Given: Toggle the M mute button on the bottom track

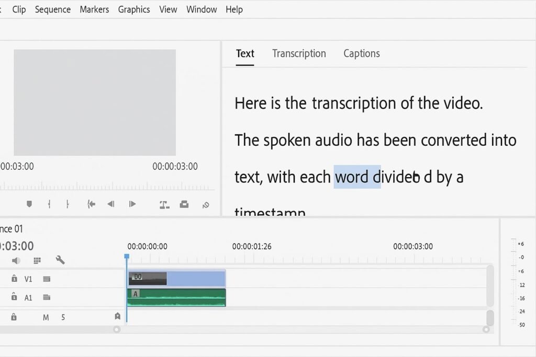Looking at the screenshot, I should (46, 317).
